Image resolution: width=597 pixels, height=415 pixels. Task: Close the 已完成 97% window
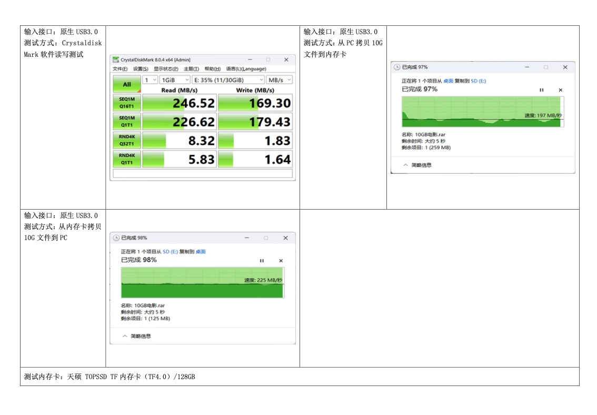[x=565, y=67]
